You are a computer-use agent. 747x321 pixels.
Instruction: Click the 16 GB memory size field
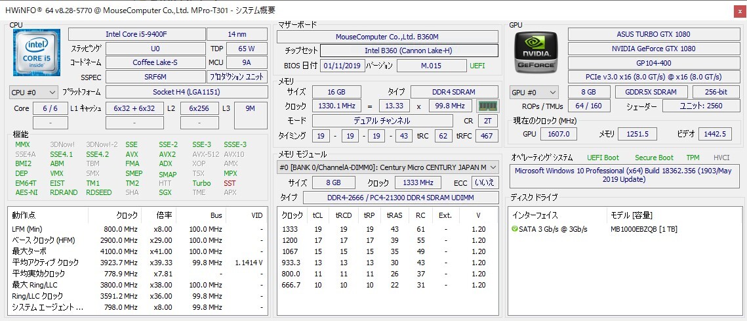[336, 92]
